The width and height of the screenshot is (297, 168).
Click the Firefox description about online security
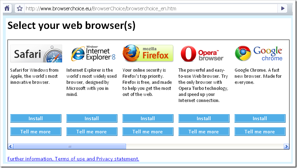[147, 82]
